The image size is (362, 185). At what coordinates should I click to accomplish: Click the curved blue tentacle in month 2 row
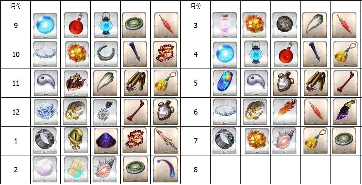tap(165, 170)
